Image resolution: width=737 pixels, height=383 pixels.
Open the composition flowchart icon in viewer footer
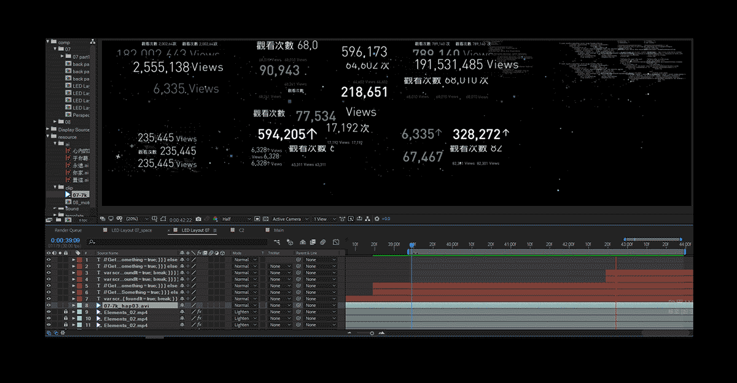tap(367, 219)
